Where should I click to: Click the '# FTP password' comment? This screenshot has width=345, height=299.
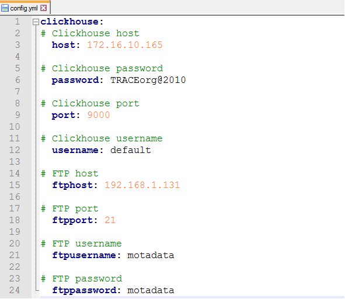(81, 279)
